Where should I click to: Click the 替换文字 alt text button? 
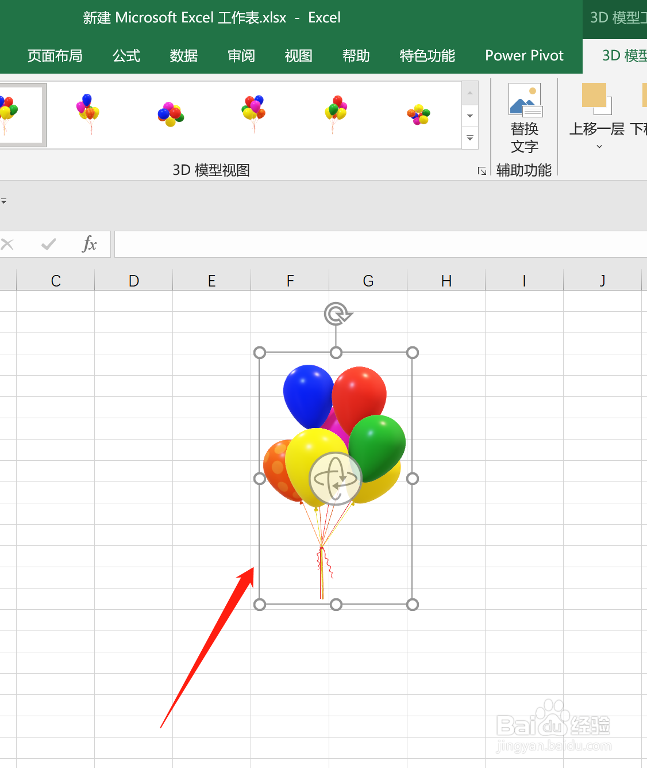coord(524,119)
